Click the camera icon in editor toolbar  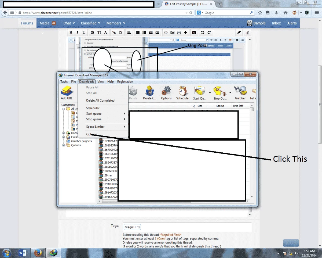click(194, 33)
